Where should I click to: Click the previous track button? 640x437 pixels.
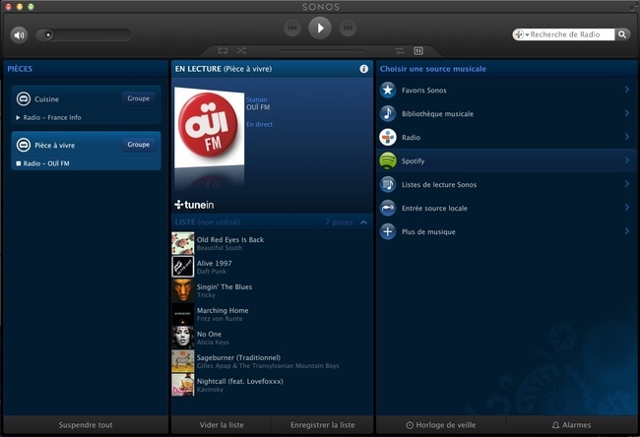click(x=292, y=28)
